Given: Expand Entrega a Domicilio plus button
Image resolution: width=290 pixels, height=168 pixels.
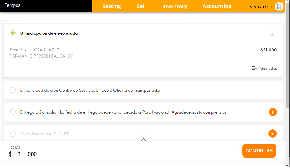Looking at the screenshot, I should pos(273,112).
